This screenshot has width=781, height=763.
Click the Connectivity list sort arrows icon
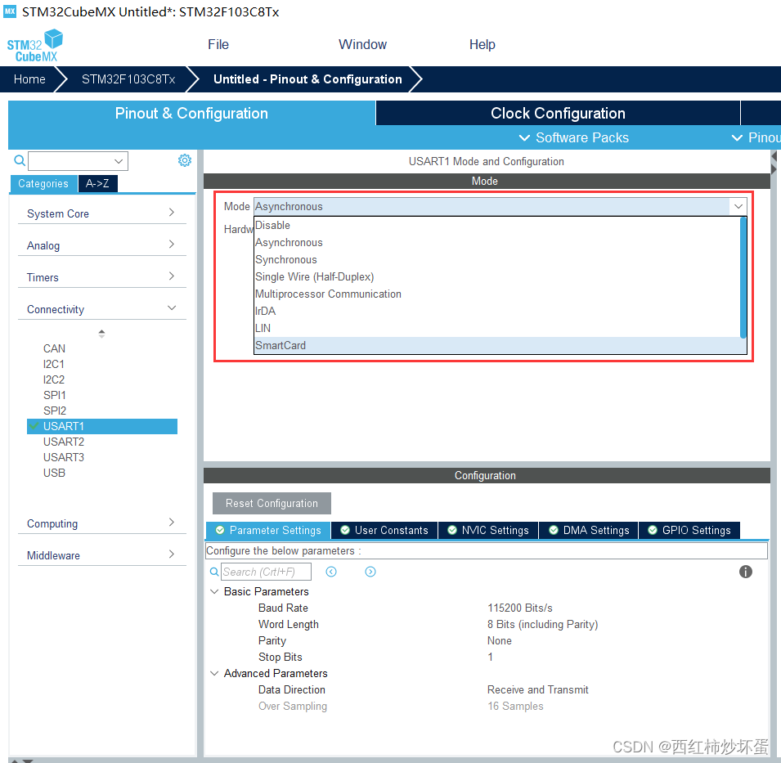(x=101, y=334)
